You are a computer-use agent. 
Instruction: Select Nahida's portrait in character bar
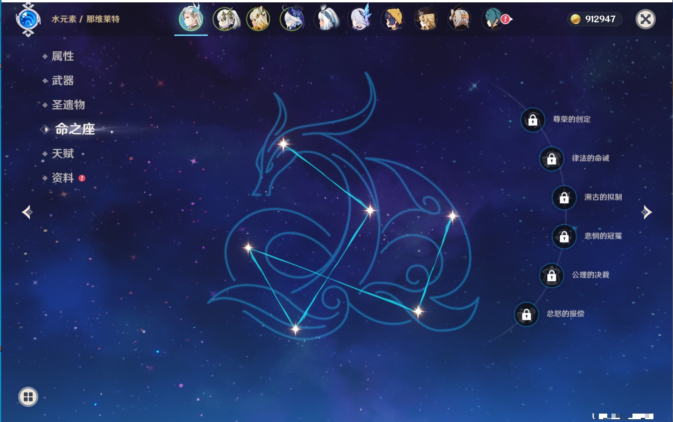pos(225,20)
